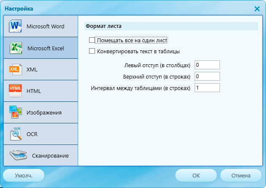Viewport: 266px width, 188px height.
Task: Toggle Конвертировать текст в таблицы checkbox
Action: [92, 51]
